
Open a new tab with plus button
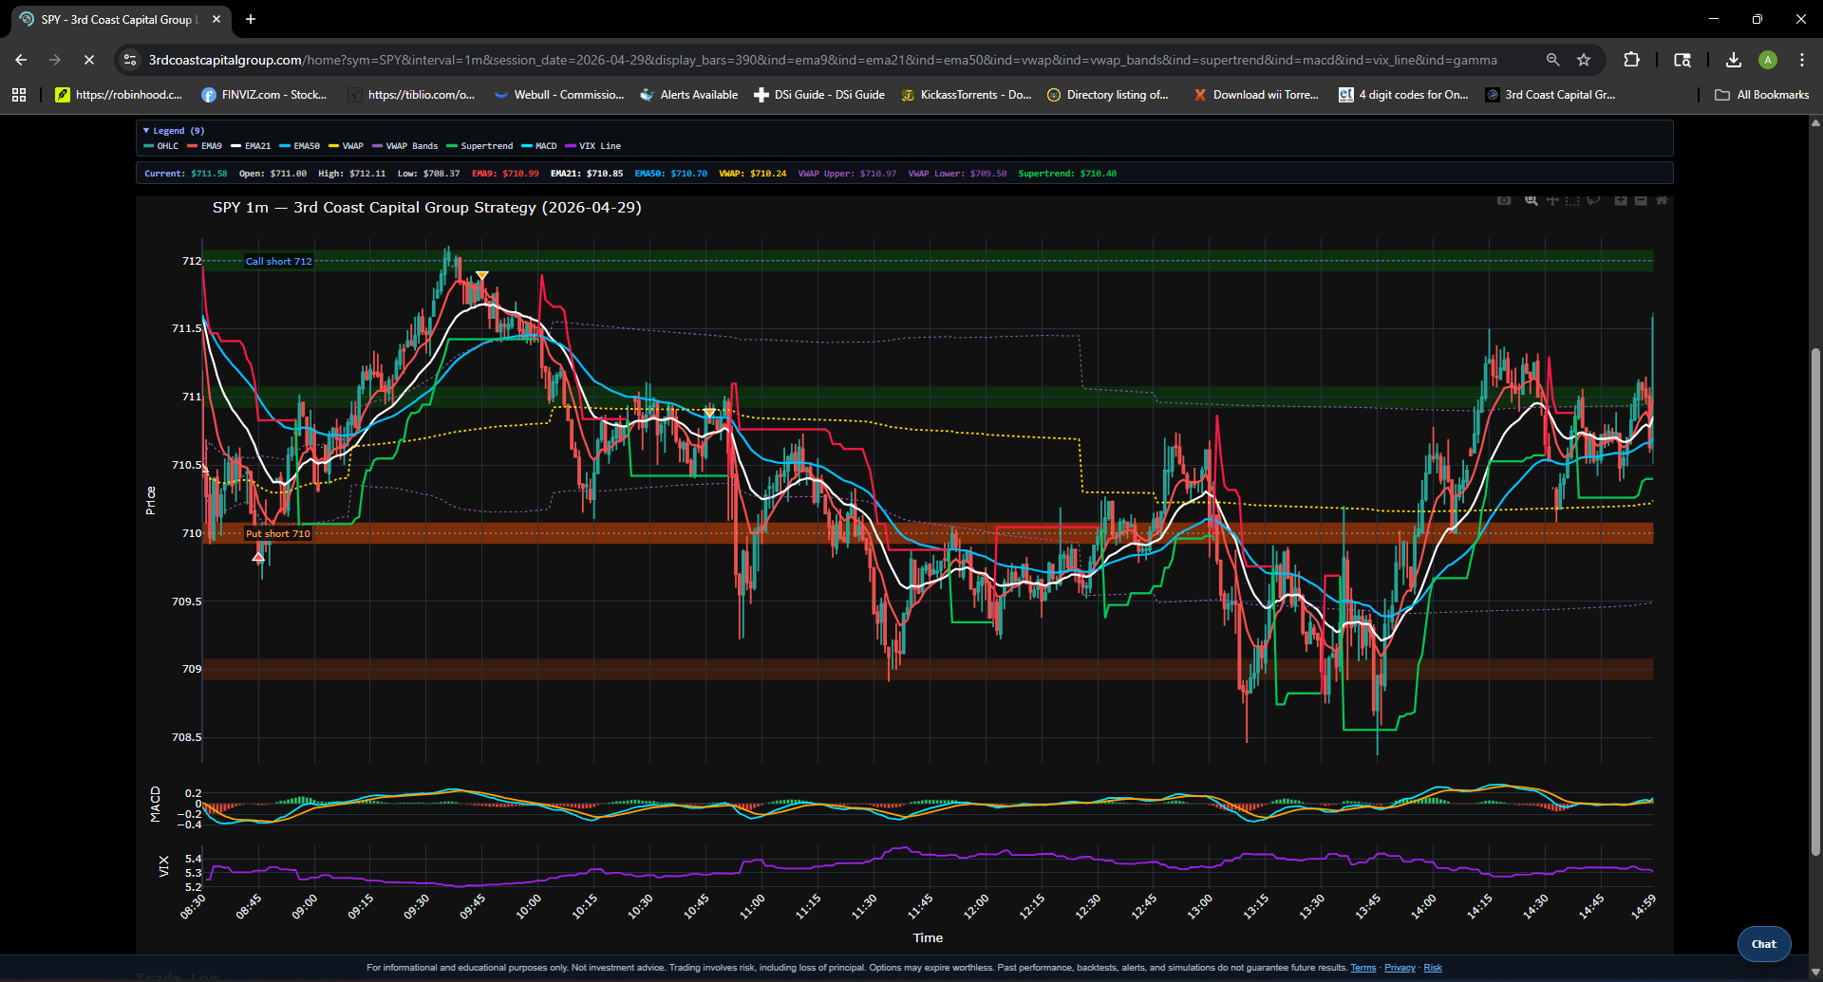coord(251,19)
